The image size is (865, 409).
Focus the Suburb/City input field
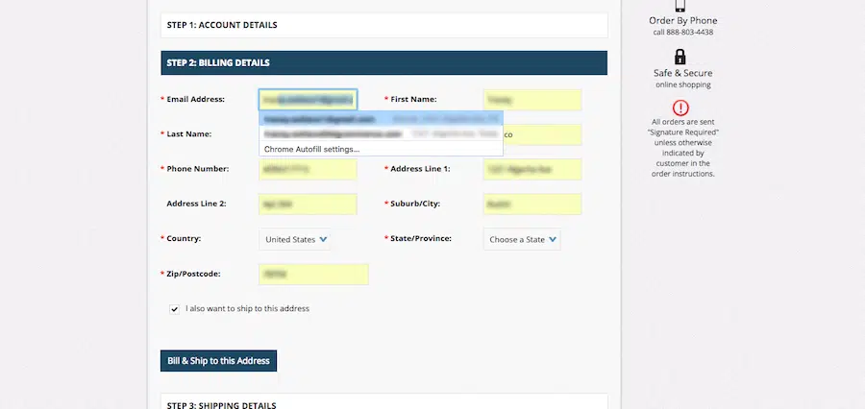(x=532, y=204)
